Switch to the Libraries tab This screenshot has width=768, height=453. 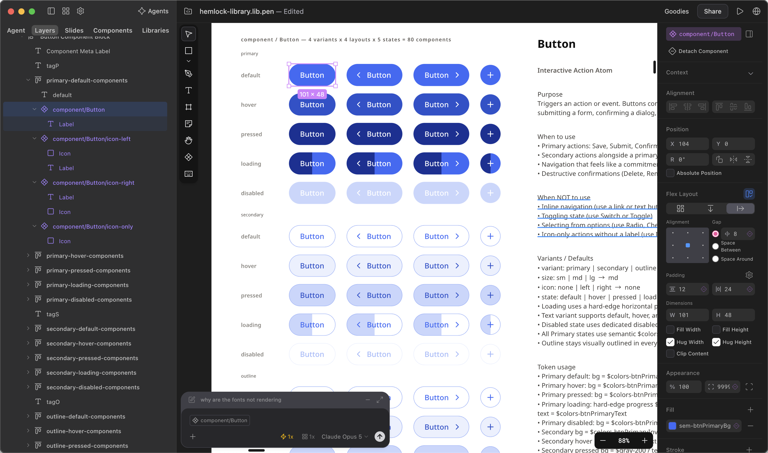[x=155, y=30]
